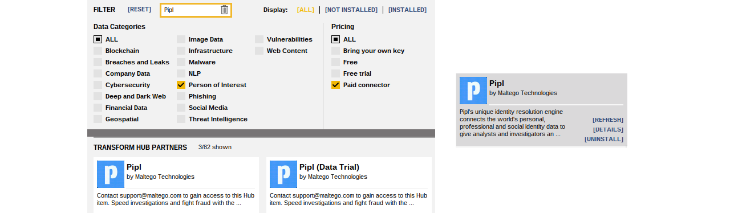Click REFRESH on the Pipl card
Screen dimensions: 730x213
[x=608, y=120]
